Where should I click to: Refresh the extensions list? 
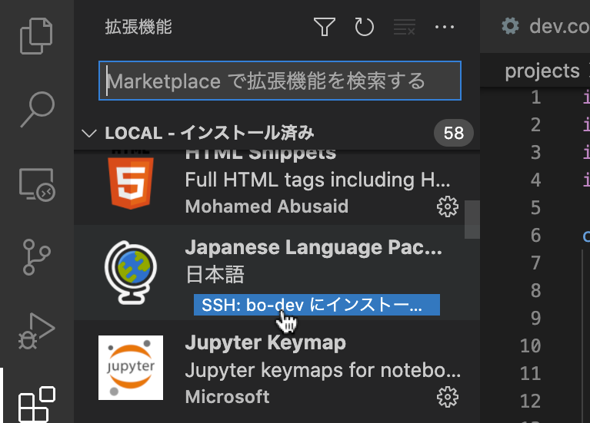(365, 27)
